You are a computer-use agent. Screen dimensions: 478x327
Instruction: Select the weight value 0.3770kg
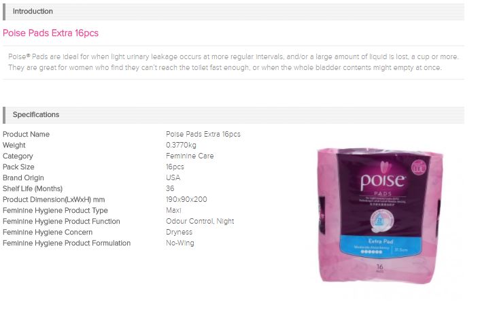[x=181, y=145]
